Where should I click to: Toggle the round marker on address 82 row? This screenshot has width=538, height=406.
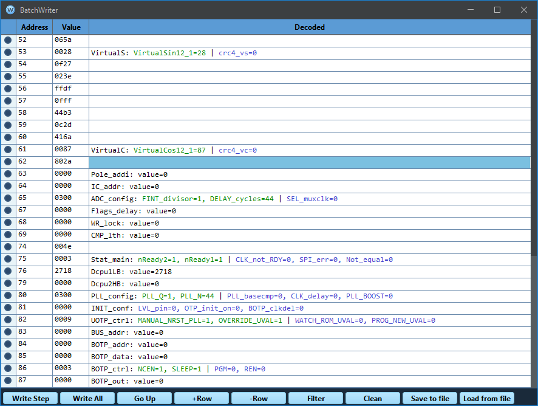8,320
